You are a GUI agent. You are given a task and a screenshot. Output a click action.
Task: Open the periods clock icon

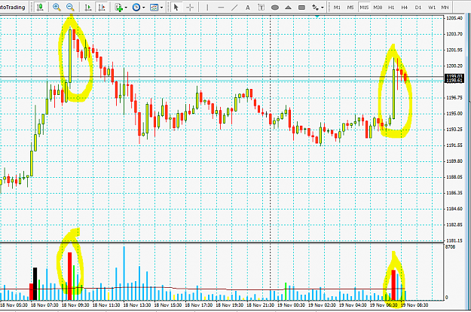(x=136, y=7)
